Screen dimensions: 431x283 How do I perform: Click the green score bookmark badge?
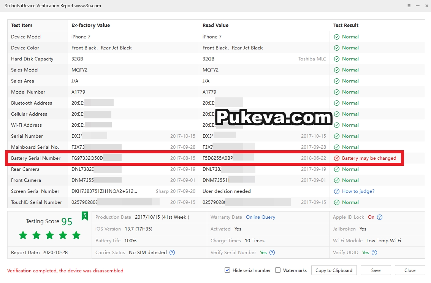click(85, 216)
